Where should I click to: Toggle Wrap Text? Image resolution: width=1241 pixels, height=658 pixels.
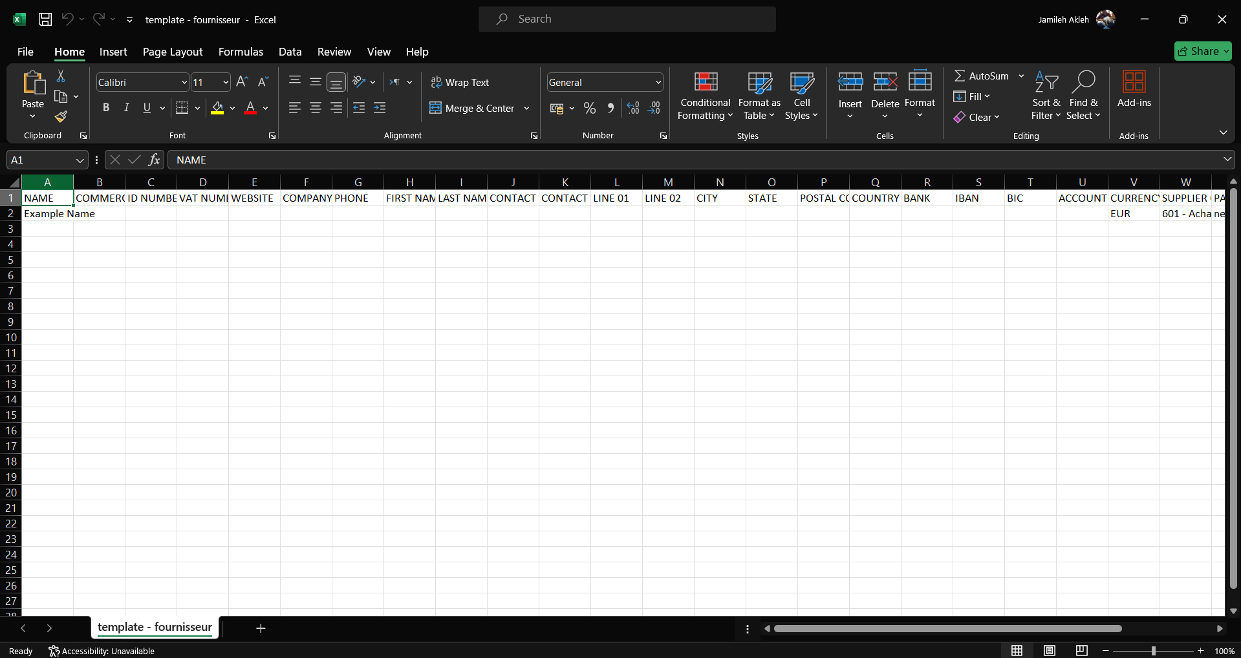point(460,82)
